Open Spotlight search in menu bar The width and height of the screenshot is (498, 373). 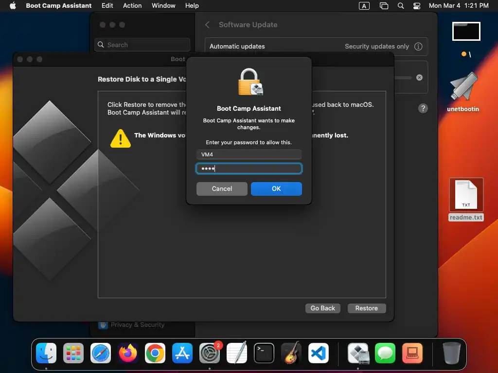[401, 6]
